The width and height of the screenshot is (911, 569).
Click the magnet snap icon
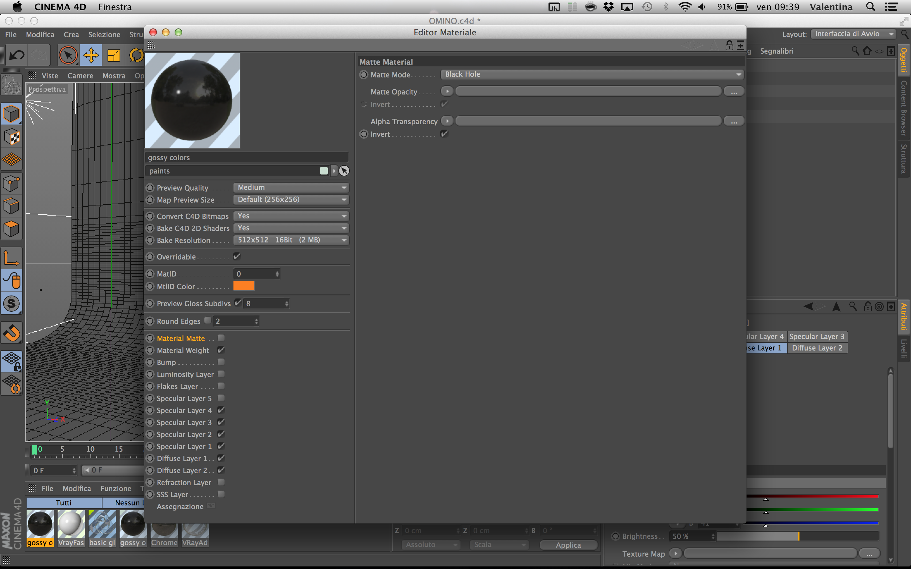point(11,333)
